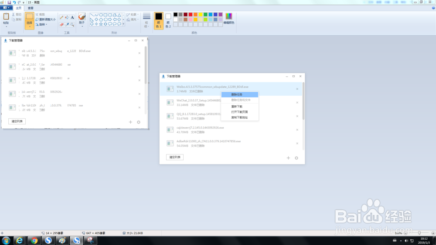This screenshot has height=245, width=436.
Task: Activate the 选择 rectangle selection tool
Action: point(29,17)
